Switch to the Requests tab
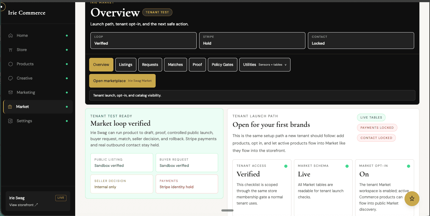430x216 pixels. tap(150, 65)
